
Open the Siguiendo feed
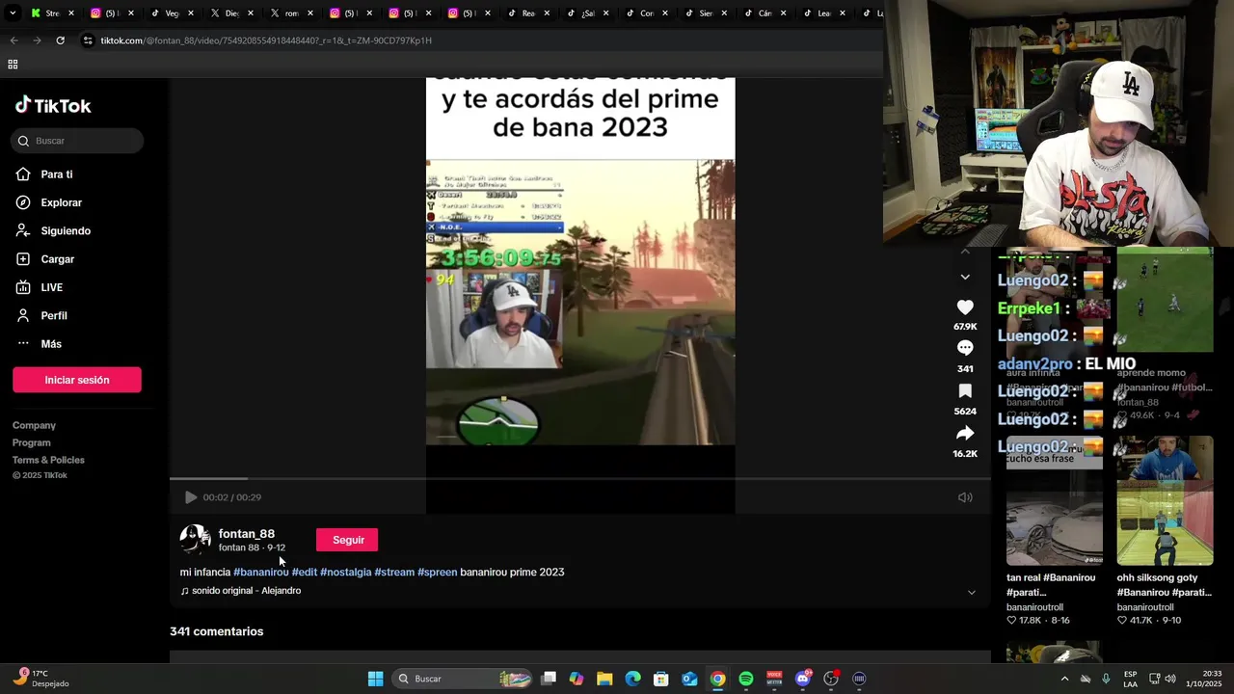pyautogui.click(x=53, y=230)
